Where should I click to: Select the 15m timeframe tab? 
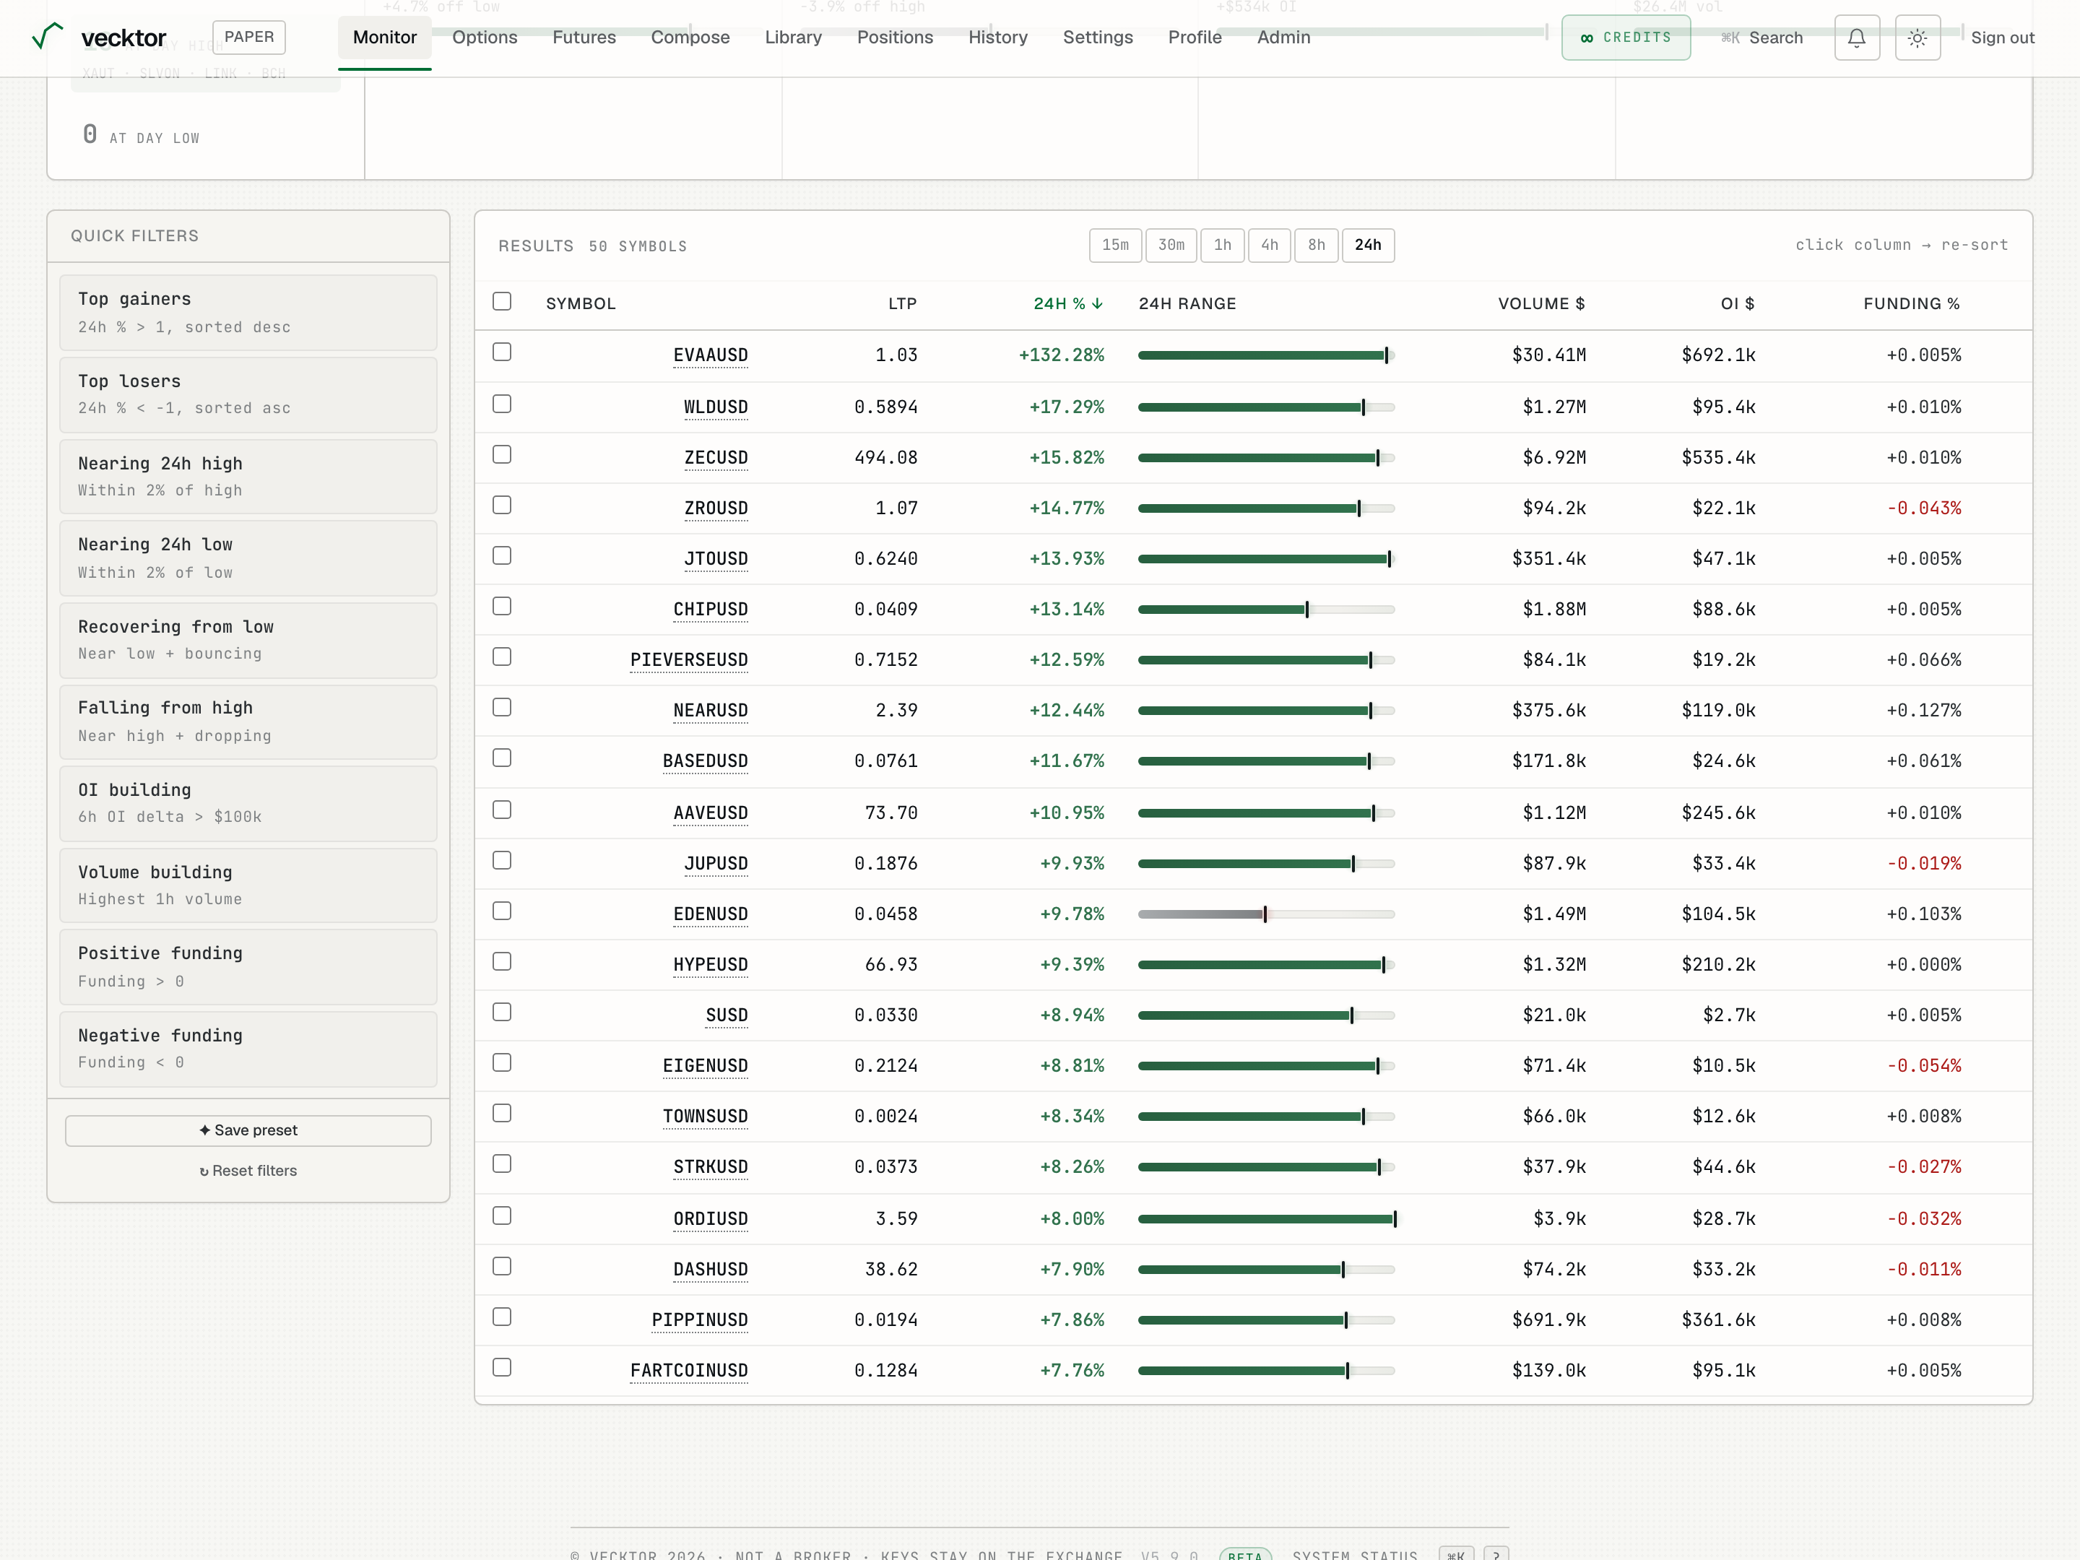coord(1115,246)
